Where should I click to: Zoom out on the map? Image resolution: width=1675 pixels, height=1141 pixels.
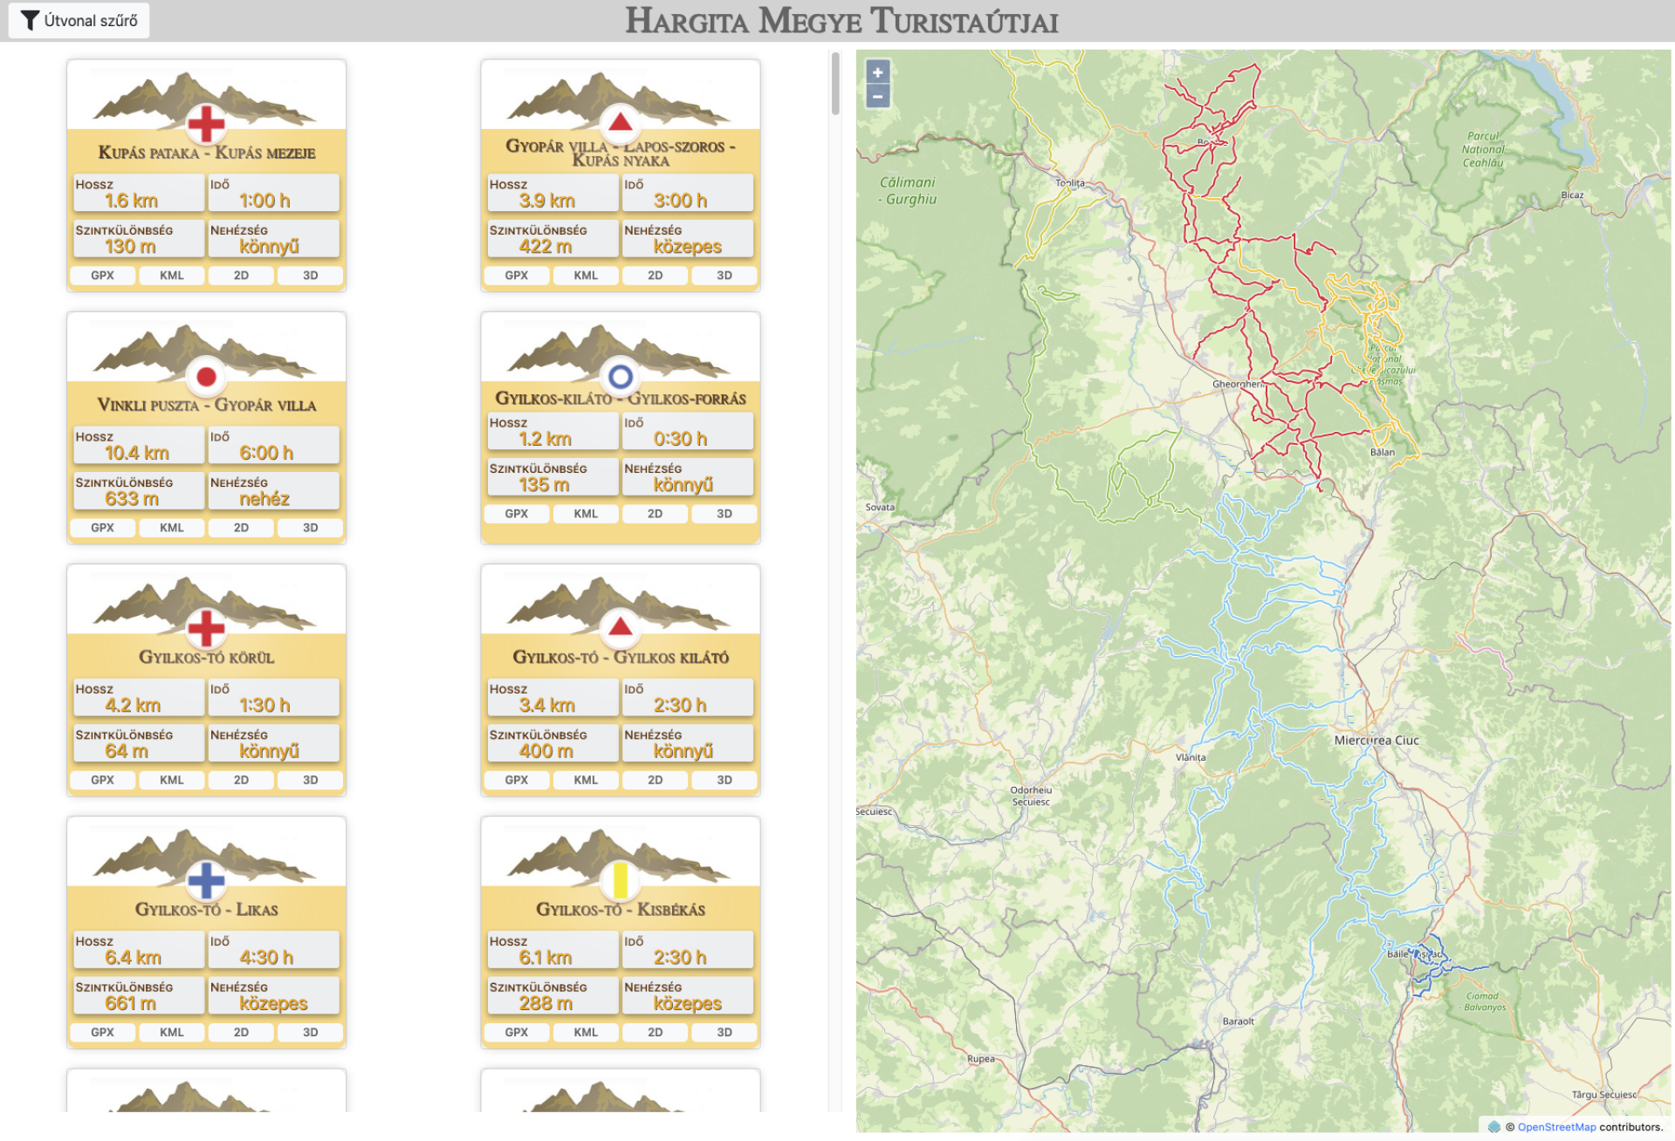(878, 96)
